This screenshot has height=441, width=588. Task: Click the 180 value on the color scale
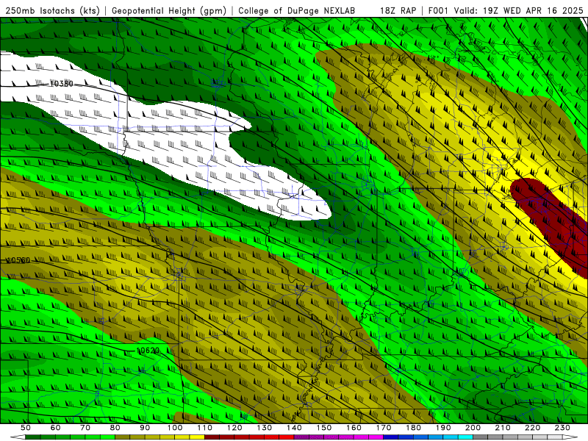(413, 428)
